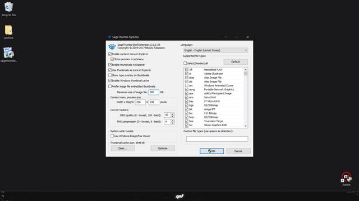
Task: Open the Recycle Bin desktop icon
Action: tap(8, 9)
